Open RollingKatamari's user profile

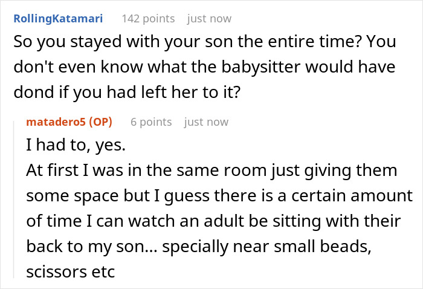[58, 19]
